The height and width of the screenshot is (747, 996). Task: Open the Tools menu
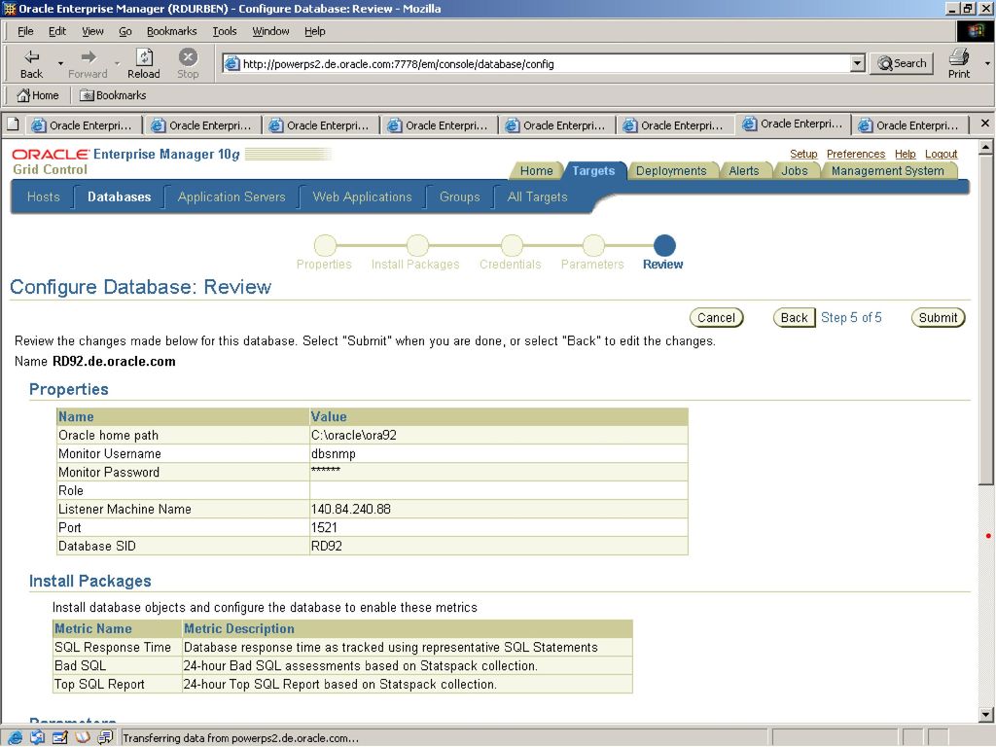click(225, 31)
